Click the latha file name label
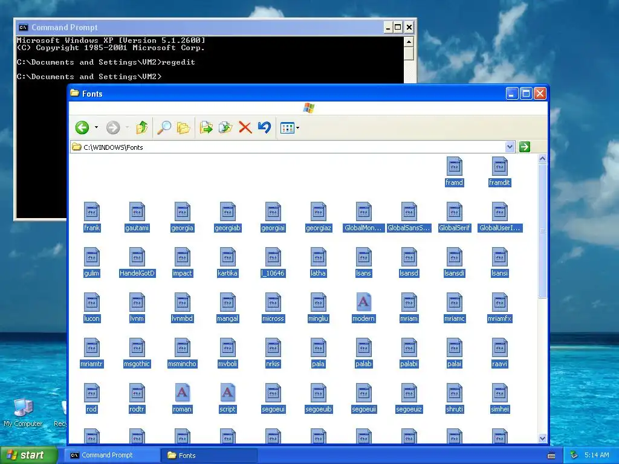 [x=318, y=273]
